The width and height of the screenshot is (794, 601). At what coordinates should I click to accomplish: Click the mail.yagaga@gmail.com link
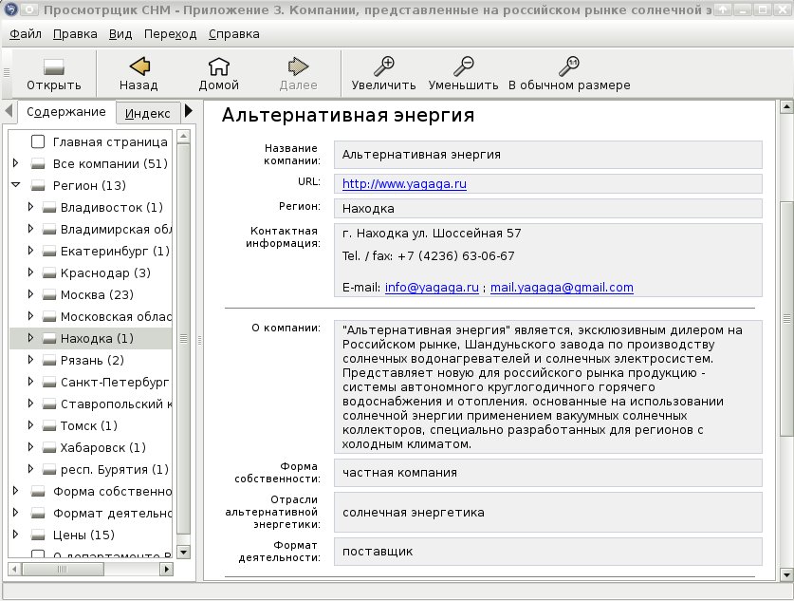click(x=562, y=288)
